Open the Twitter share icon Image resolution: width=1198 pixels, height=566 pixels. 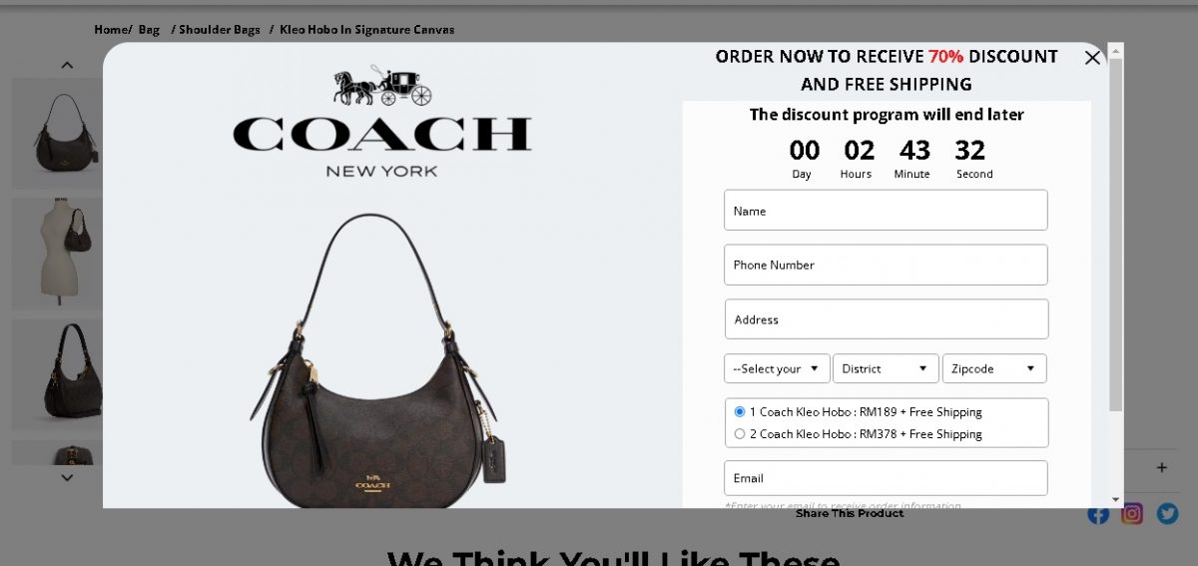pos(1167,514)
